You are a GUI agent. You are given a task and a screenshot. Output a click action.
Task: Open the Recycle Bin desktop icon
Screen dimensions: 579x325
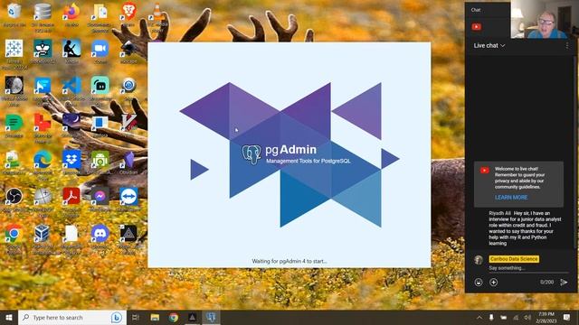[x=14, y=12]
